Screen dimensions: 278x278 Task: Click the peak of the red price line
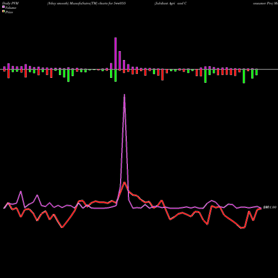[x=125, y=182]
